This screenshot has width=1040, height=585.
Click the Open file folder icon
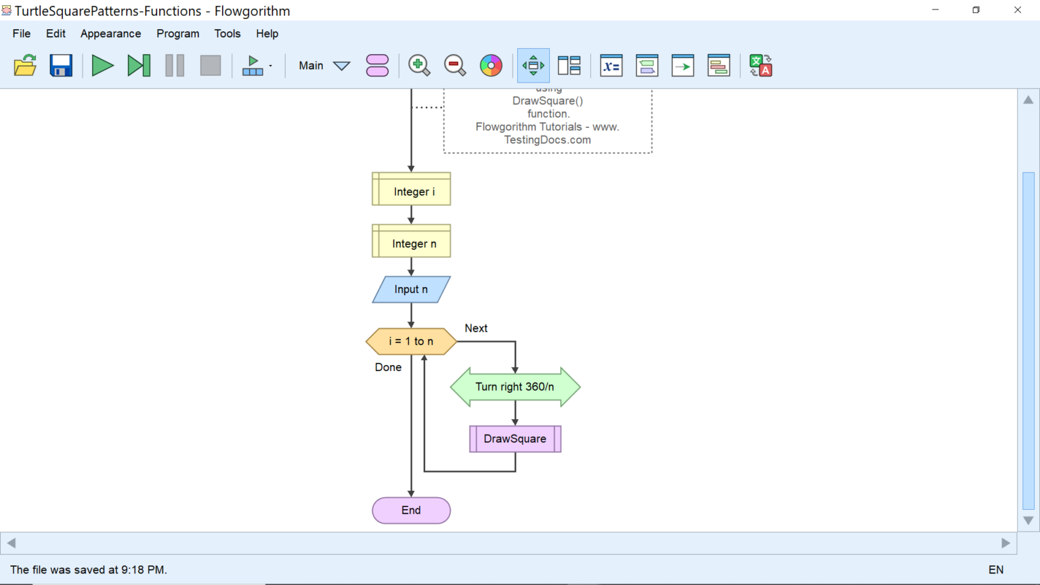25,66
